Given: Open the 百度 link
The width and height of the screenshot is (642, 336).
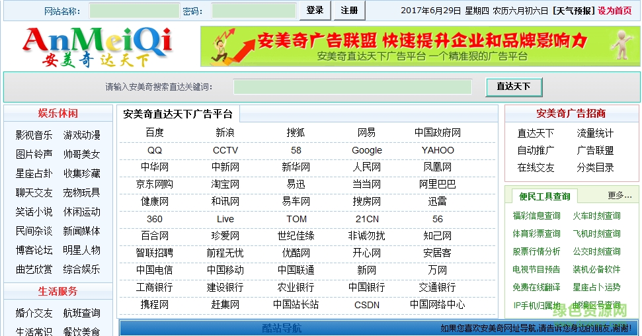Looking at the screenshot, I should pyautogui.click(x=155, y=133).
